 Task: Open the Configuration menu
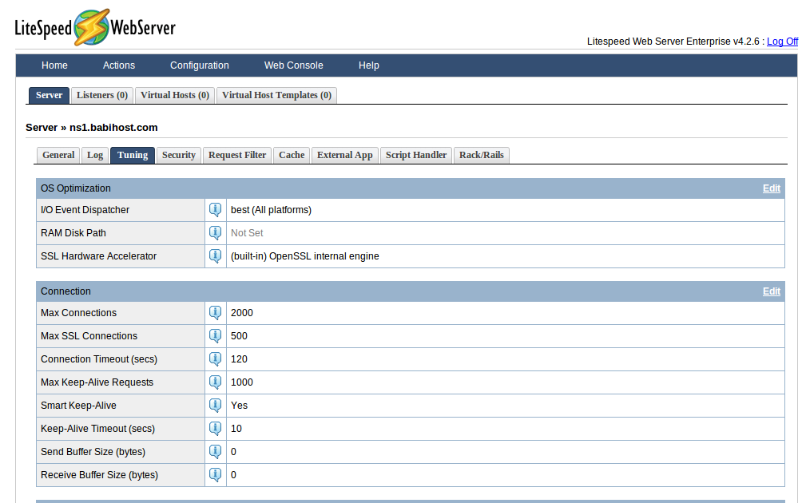point(200,65)
